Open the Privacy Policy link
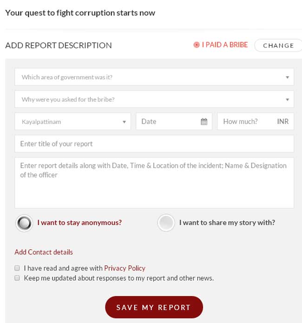This screenshot has width=302, height=323. click(125, 268)
